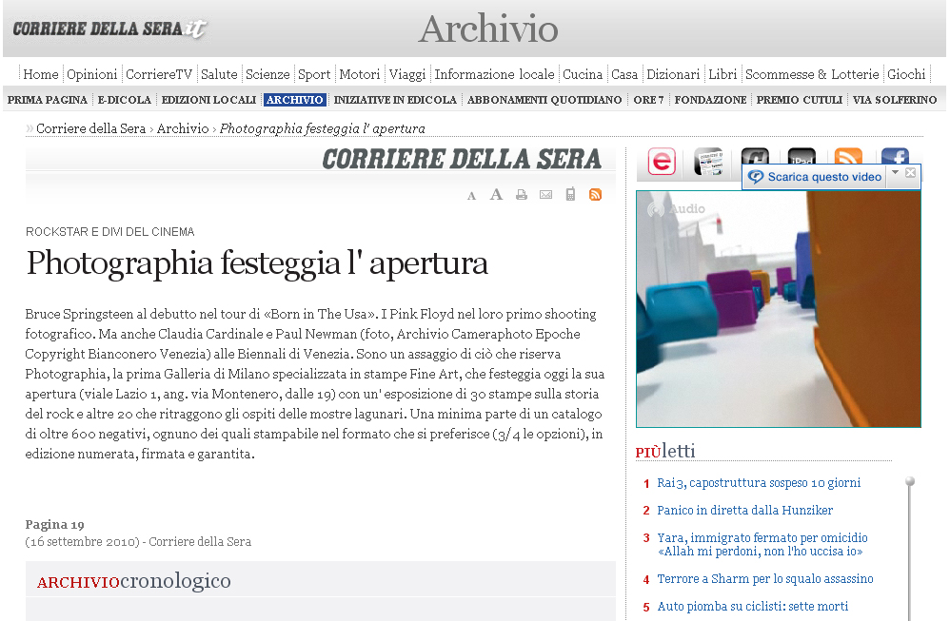This screenshot has height=621, width=950.
Task: Select the PREMIO CUTULI tab
Action: pos(800,100)
